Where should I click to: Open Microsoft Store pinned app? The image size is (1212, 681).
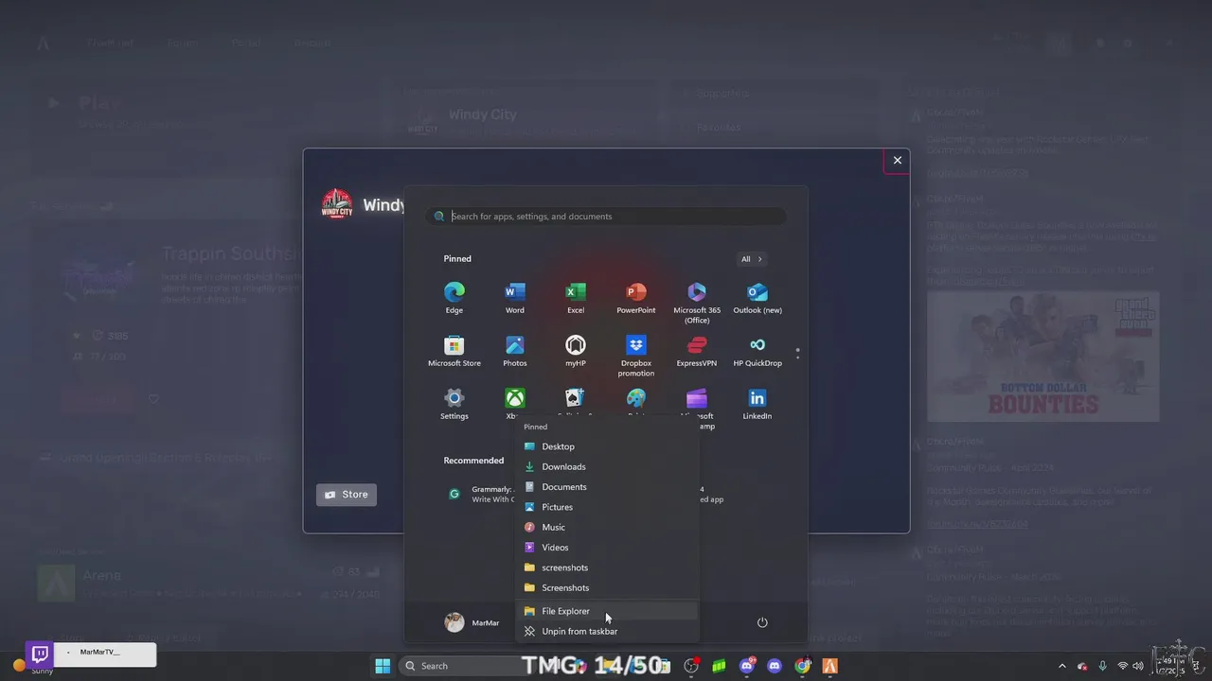coord(454,351)
